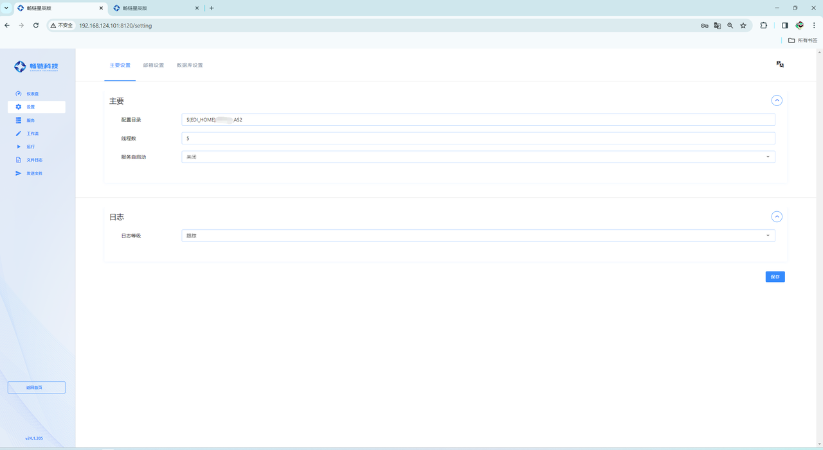Click the 发送文件 paper plane icon
The image size is (823, 450).
(x=19, y=173)
